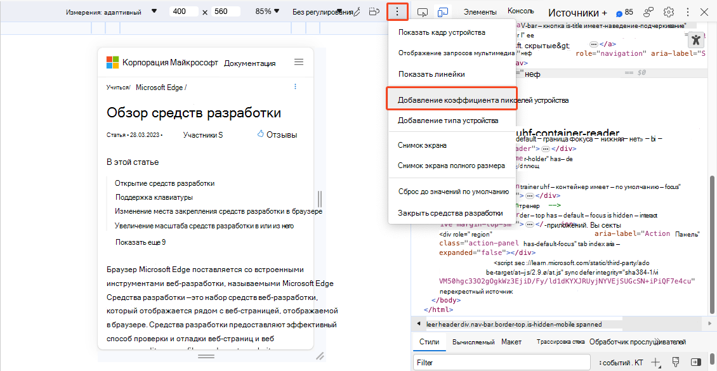717x371 pixels.
Task: Open the highlighted three-dot DevTools options menu
Action: point(398,11)
